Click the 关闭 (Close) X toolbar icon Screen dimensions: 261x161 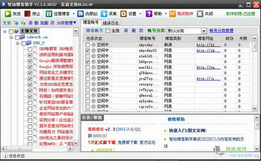[200, 13]
